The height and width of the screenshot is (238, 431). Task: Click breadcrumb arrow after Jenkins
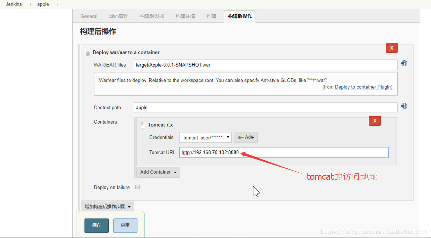pos(31,5)
